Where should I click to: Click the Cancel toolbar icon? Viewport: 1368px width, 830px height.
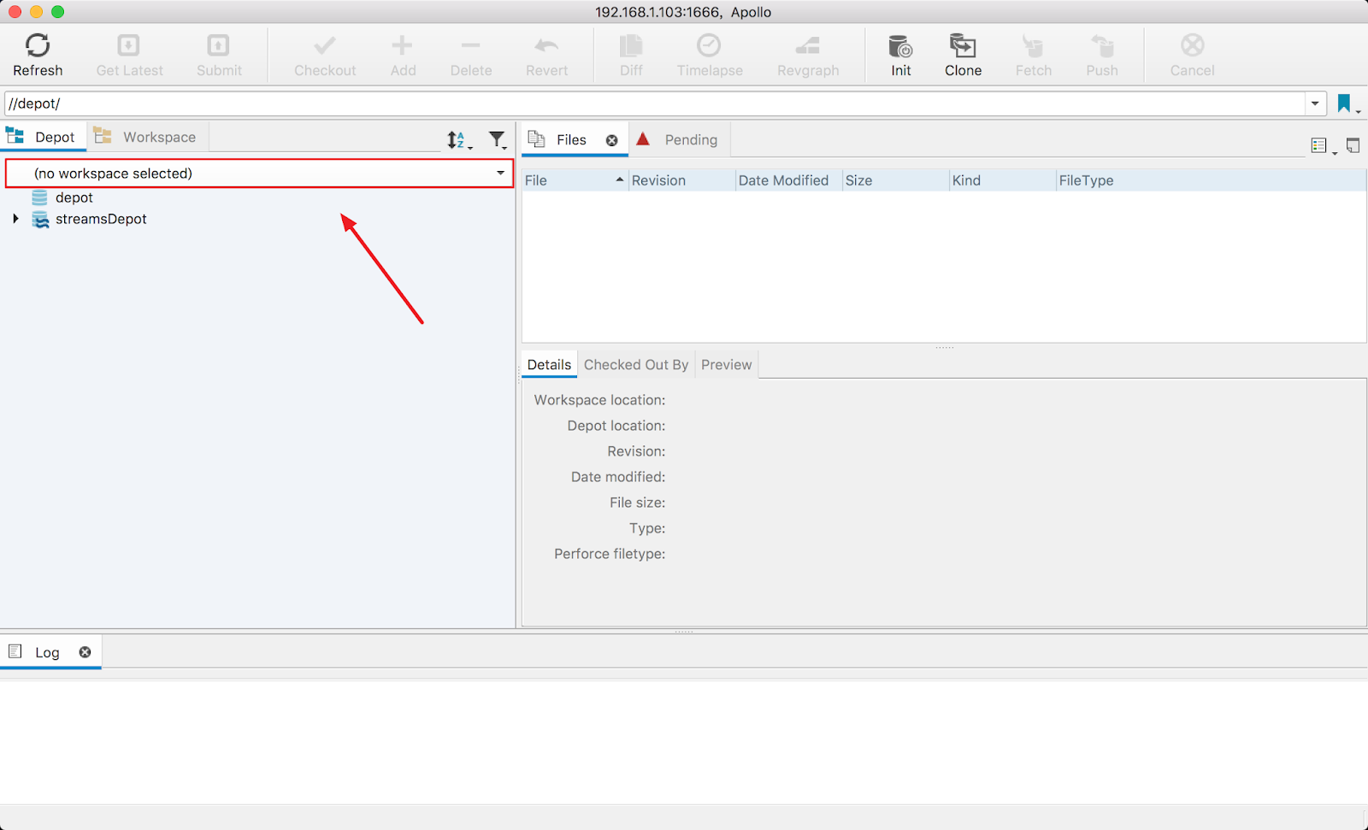coord(1192,44)
